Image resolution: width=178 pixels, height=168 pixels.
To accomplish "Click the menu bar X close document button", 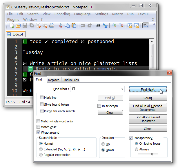I will tap(153, 20).
